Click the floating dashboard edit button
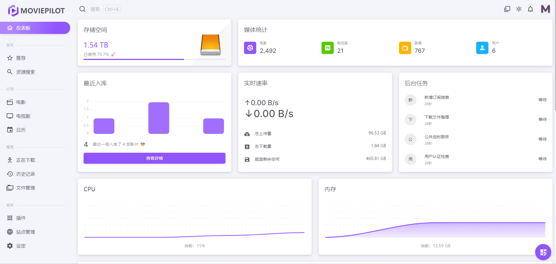The width and height of the screenshot is (556, 264). pyautogui.click(x=543, y=252)
